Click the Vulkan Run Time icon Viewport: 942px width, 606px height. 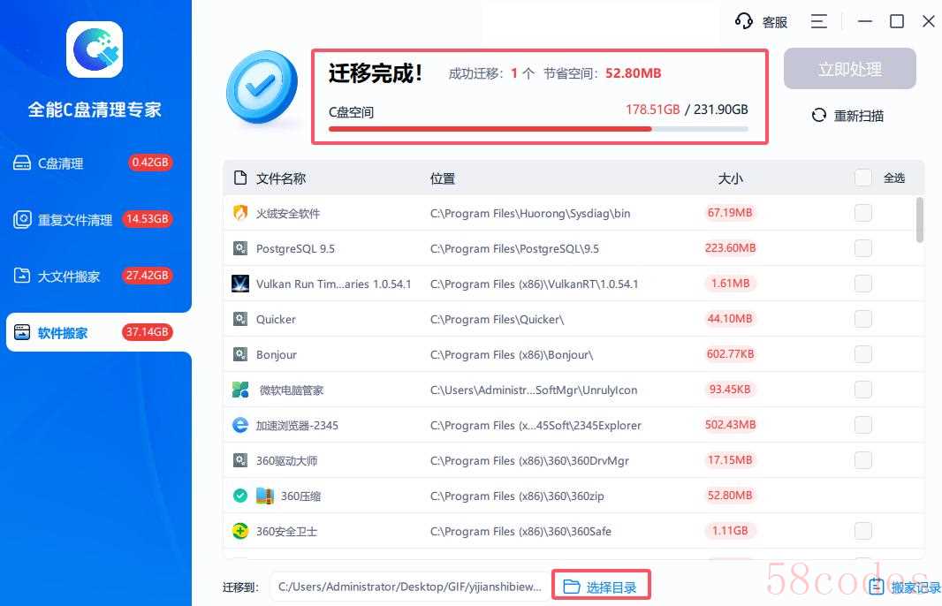pyautogui.click(x=240, y=284)
